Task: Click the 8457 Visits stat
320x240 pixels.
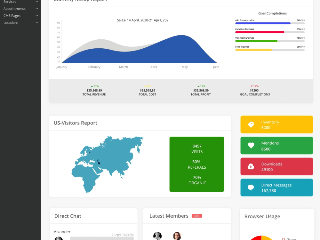Action: pos(197,149)
